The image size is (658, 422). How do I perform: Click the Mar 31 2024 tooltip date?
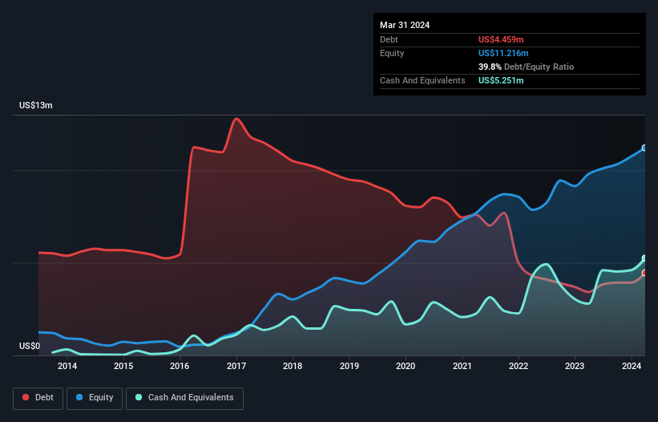tap(405, 25)
